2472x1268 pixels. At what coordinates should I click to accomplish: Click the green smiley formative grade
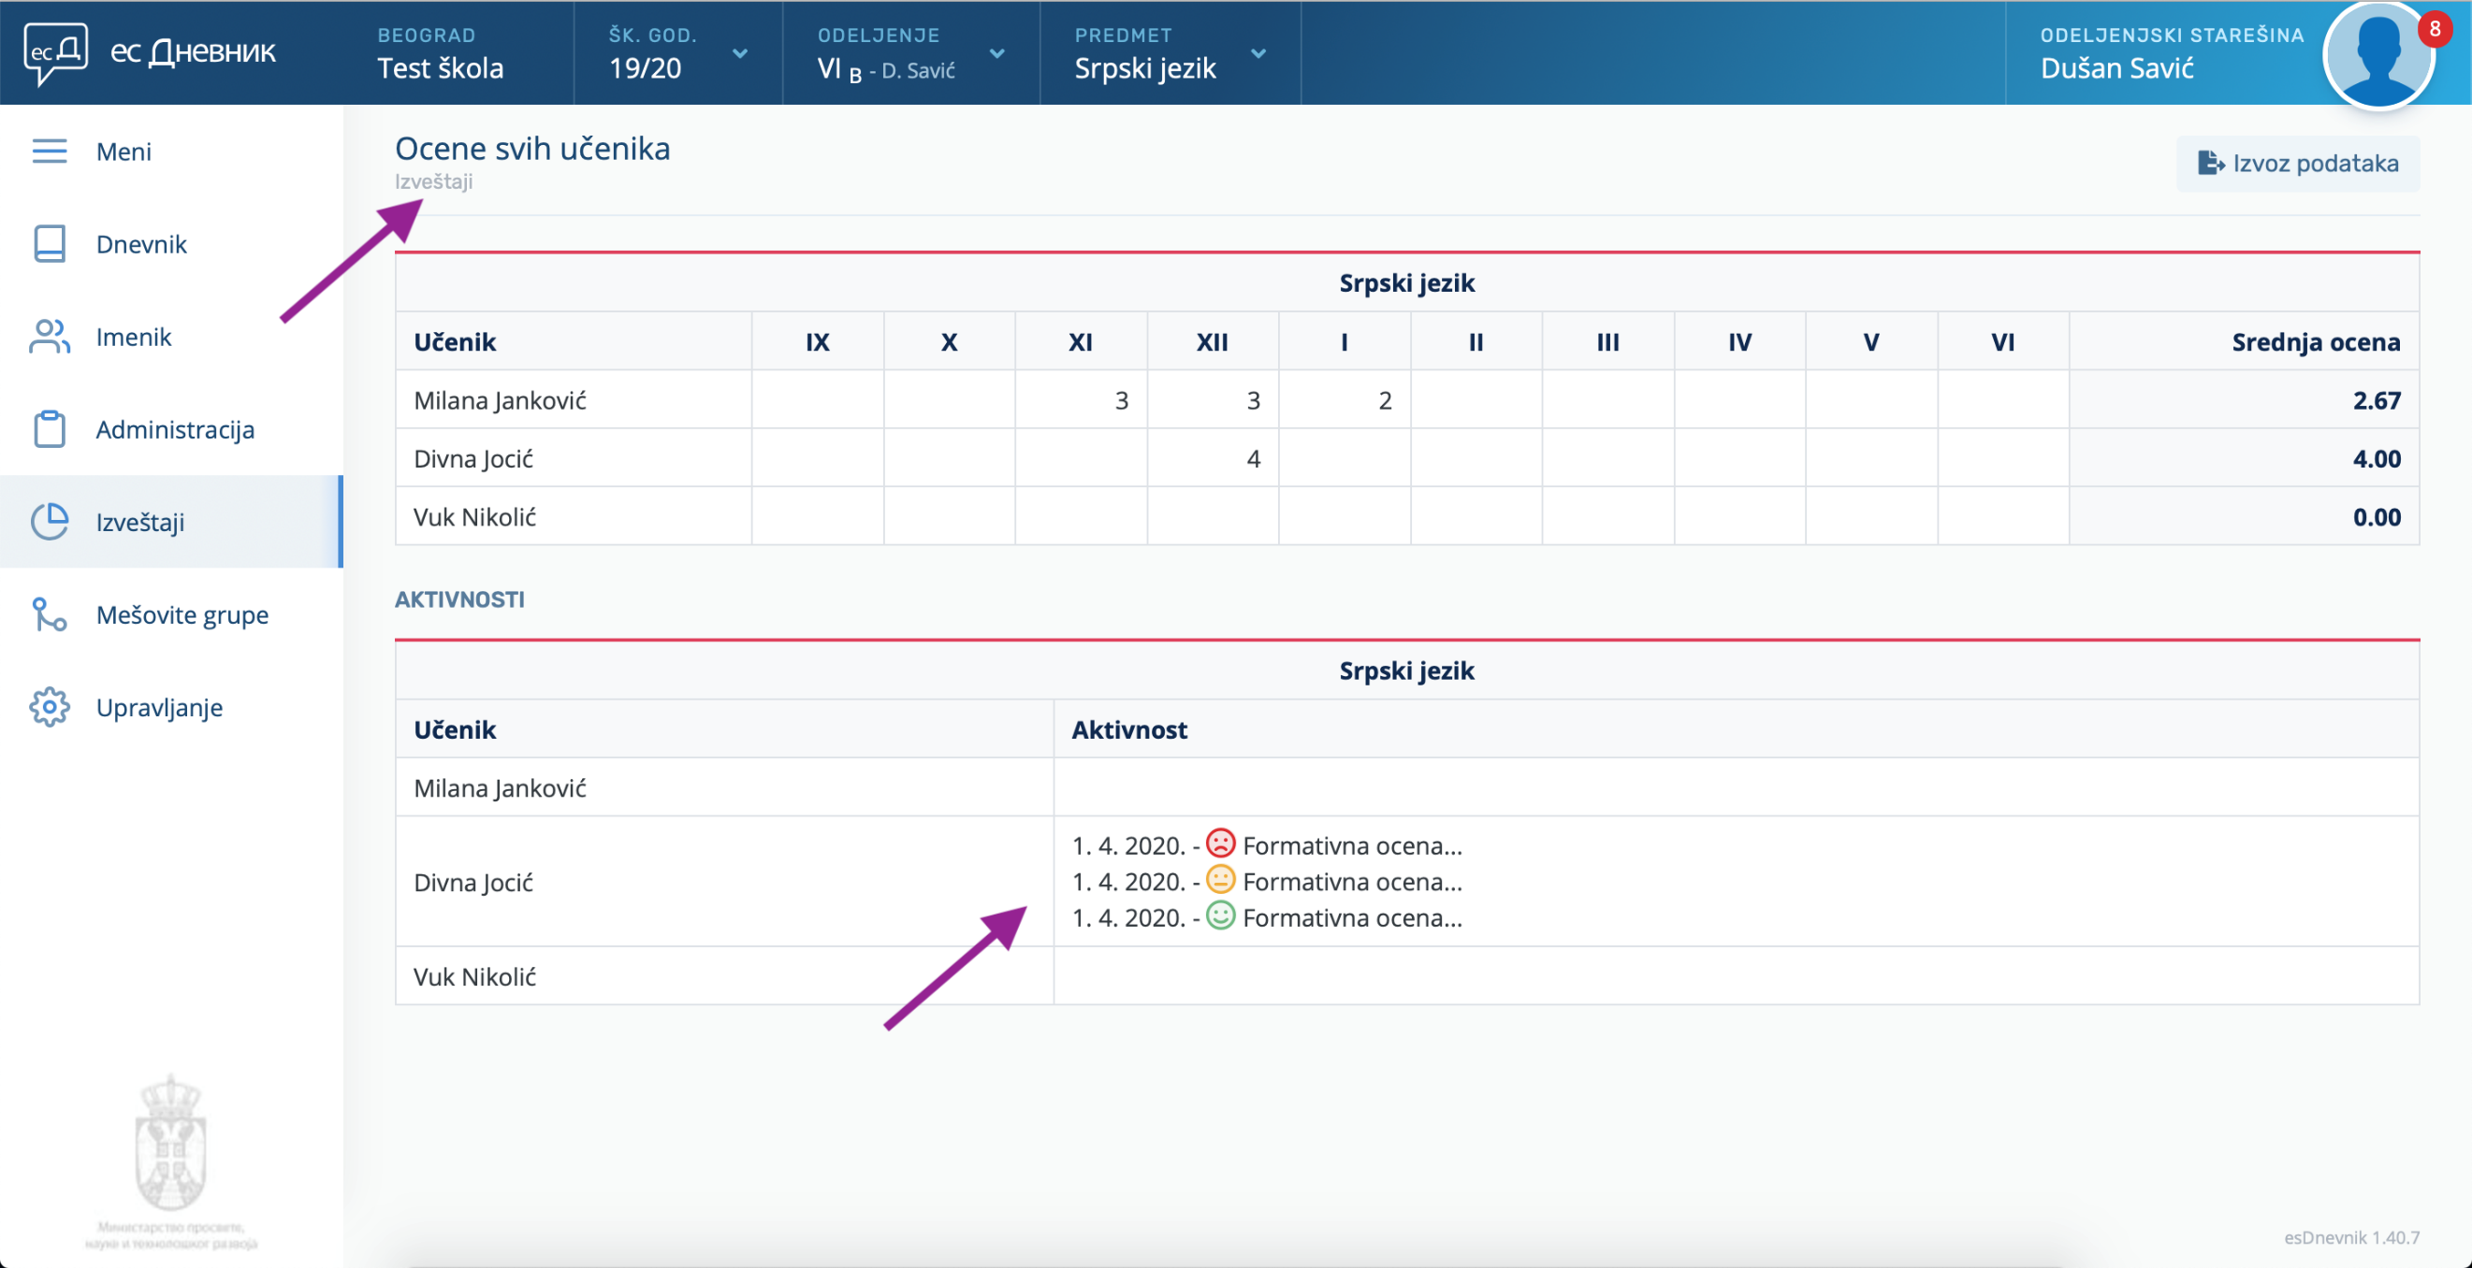[1220, 916]
